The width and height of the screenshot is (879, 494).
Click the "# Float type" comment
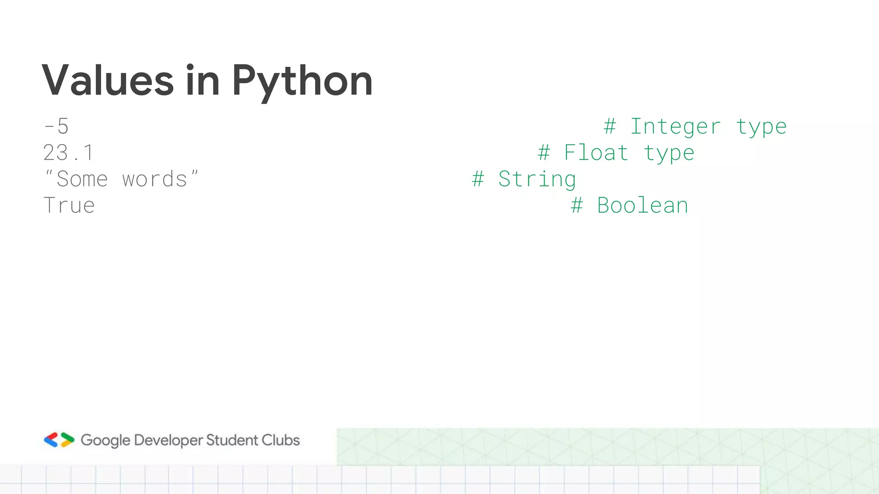click(x=616, y=153)
